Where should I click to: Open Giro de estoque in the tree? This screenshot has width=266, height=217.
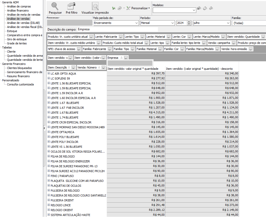coord(17,39)
